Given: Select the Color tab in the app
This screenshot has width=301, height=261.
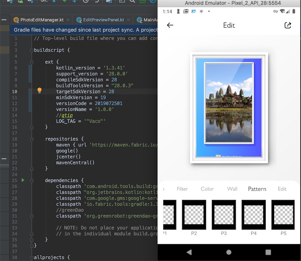Looking at the screenshot, I should [207, 189].
